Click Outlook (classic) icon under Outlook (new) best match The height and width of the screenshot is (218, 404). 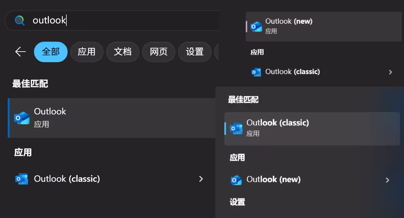pyautogui.click(x=256, y=72)
